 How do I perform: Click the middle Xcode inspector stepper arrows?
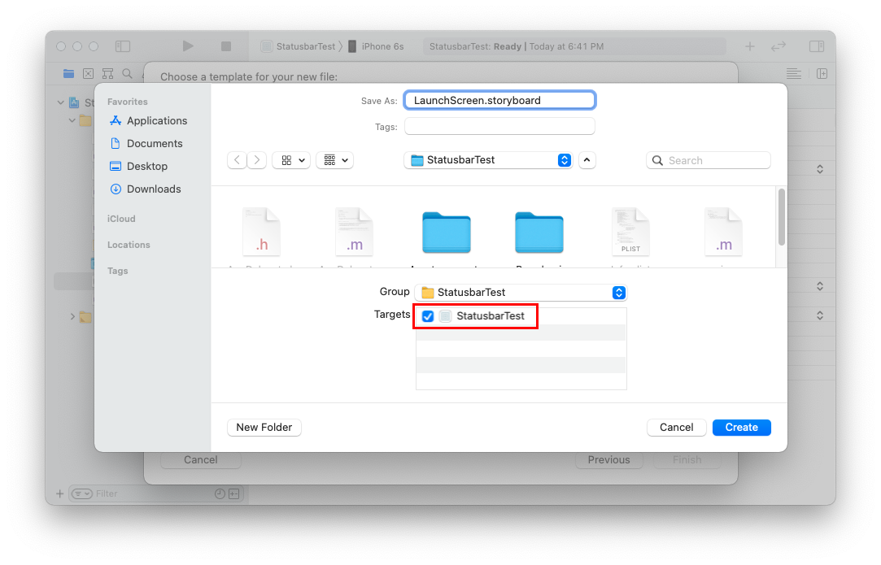click(x=820, y=286)
